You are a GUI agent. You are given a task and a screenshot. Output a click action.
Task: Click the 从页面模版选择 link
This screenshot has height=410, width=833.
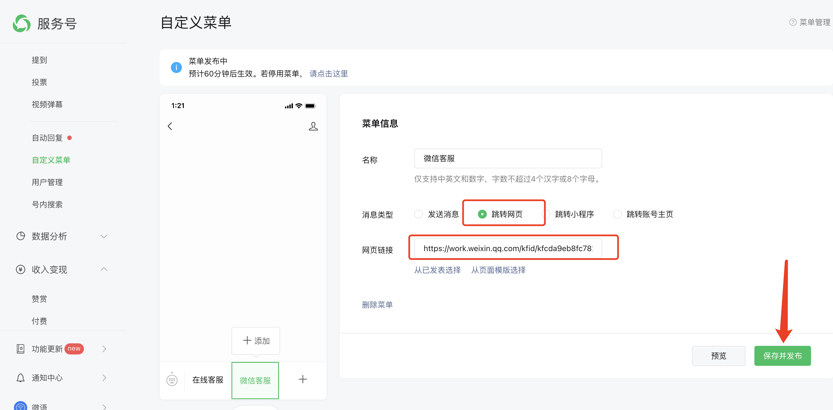498,270
